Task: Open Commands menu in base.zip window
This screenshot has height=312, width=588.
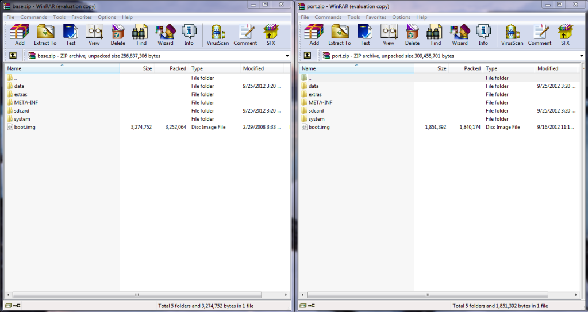Action: pyautogui.click(x=33, y=17)
